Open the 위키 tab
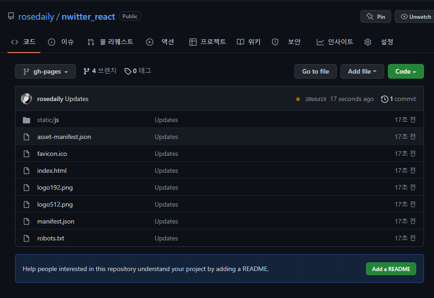 [x=249, y=42]
